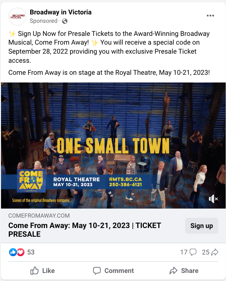
Task: Click the presale tickets post description text
Action: [109, 47]
